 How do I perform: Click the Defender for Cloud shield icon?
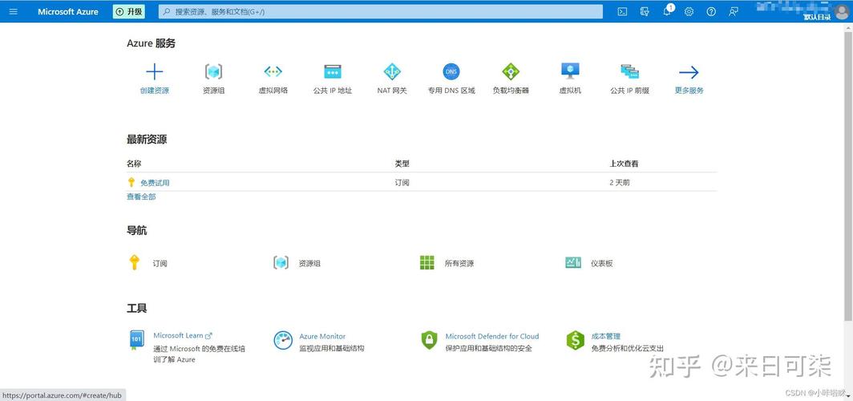(x=429, y=341)
